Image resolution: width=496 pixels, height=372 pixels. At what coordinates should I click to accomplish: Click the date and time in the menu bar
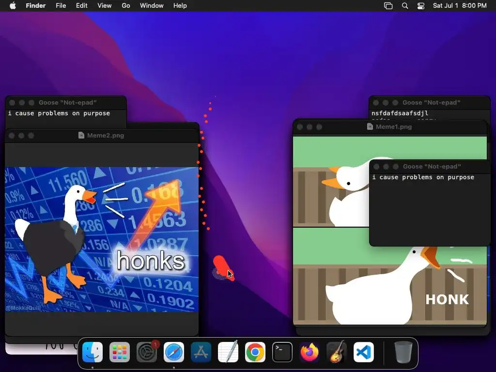pos(460,6)
